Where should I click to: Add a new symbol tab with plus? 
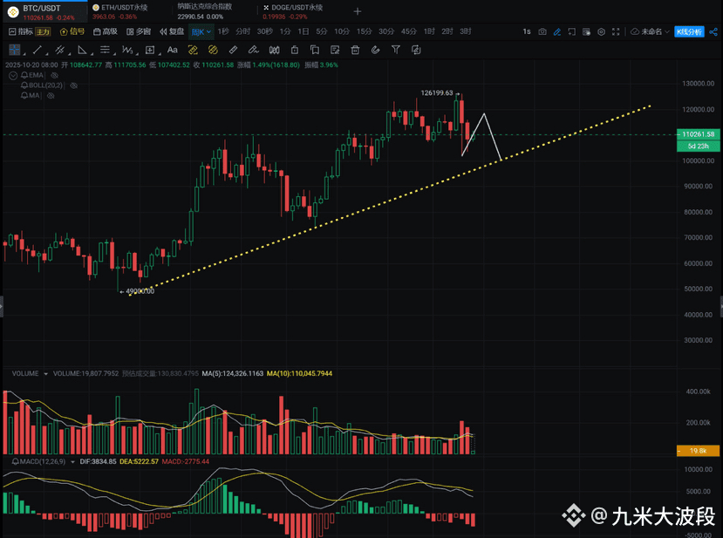point(358,11)
